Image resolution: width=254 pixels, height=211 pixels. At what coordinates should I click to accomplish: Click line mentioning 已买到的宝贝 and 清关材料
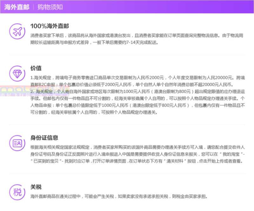[137, 161]
